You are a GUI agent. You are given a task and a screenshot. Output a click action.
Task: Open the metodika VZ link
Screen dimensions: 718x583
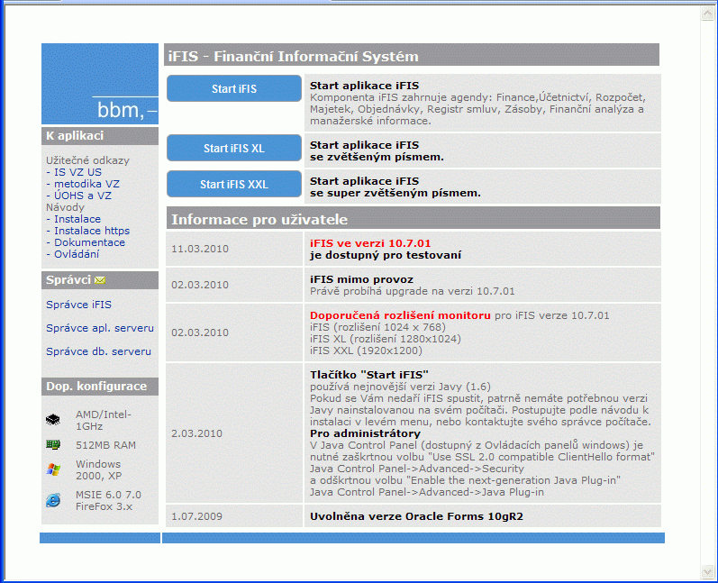pos(86,184)
